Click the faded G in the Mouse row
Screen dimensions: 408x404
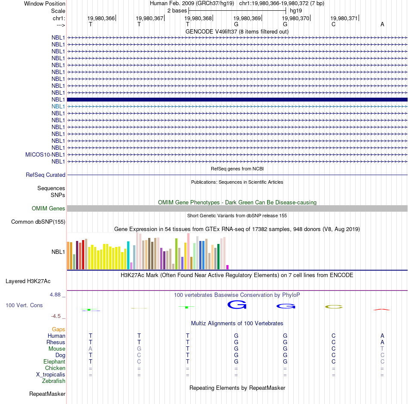pyautogui.click(x=139, y=349)
